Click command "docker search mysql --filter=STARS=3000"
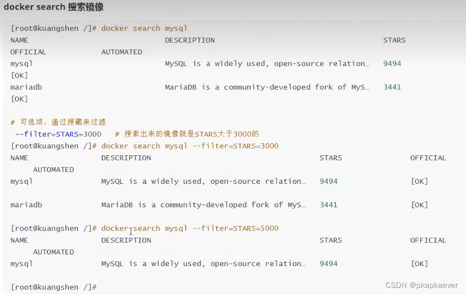 tap(190, 146)
